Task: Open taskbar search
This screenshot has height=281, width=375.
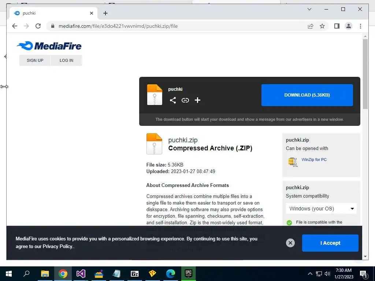Action: (x=26, y=274)
